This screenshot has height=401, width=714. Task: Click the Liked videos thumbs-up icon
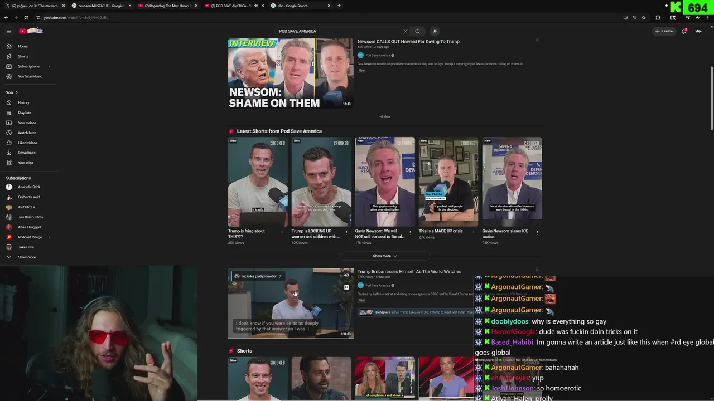pos(9,143)
